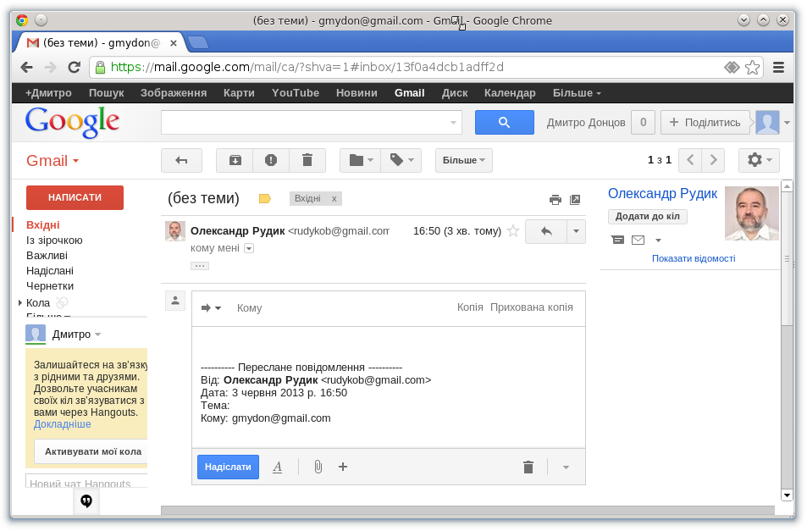Bookmark this page with the star icon
Screen dimensions: 807x531
click(x=753, y=68)
